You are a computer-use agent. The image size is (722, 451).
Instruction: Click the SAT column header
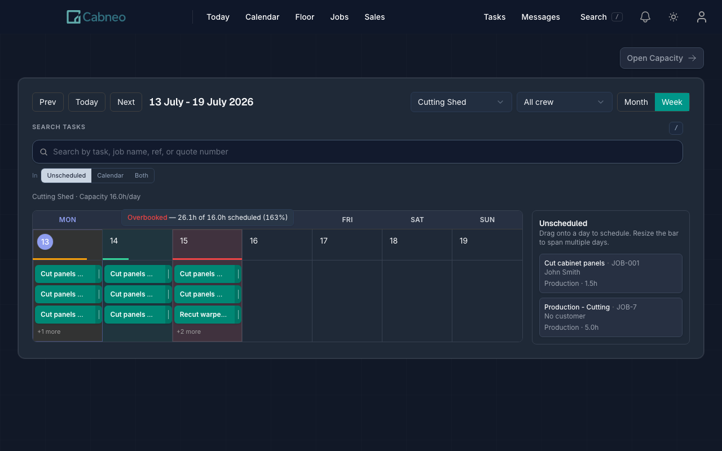[417, 220]
